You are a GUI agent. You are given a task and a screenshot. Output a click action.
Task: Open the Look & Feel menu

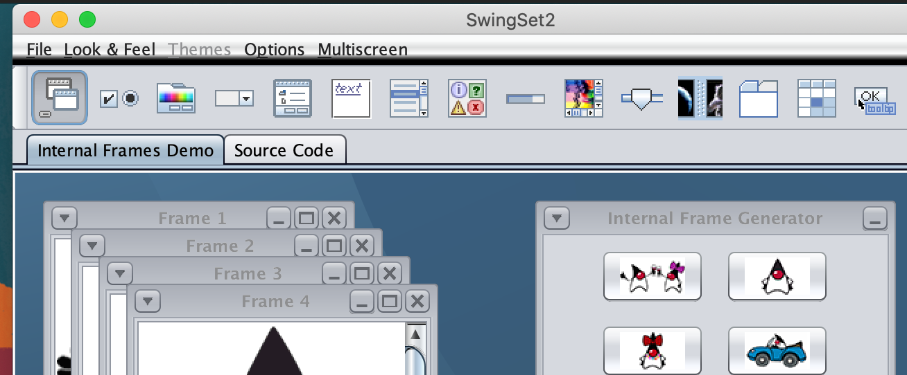click(110, 50)
